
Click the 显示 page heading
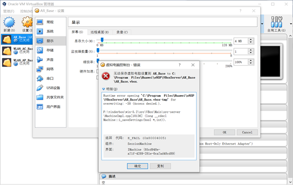76,22
